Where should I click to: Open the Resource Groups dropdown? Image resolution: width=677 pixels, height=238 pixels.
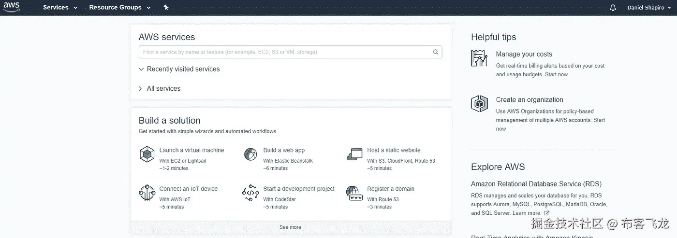(x=119, y=8)
